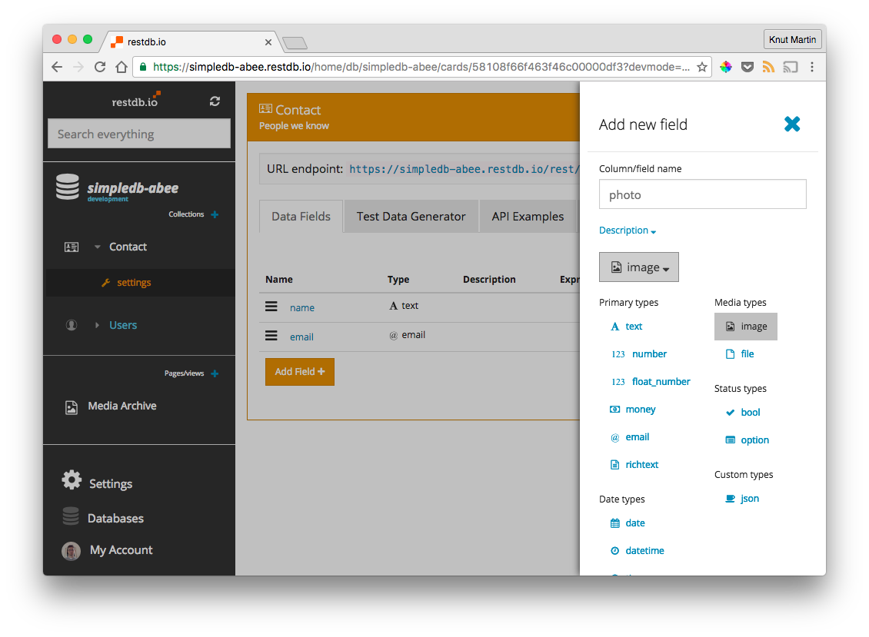This screenshot has height=637, width=869.
Task: Click the cast screen icon
Action: coord(791,67)
